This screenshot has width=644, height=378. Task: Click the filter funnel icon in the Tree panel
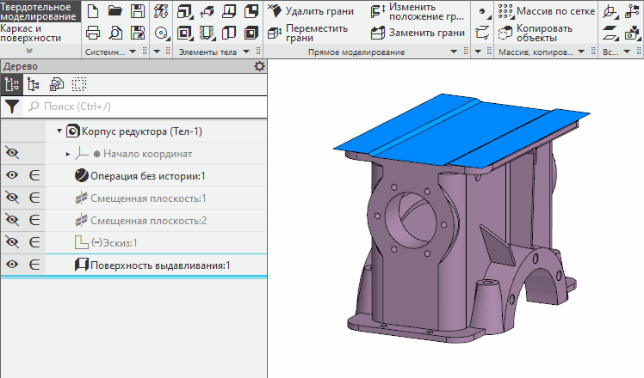click(12, 107)
